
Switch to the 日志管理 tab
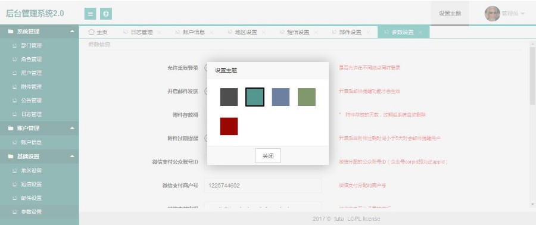click(142, 32)
